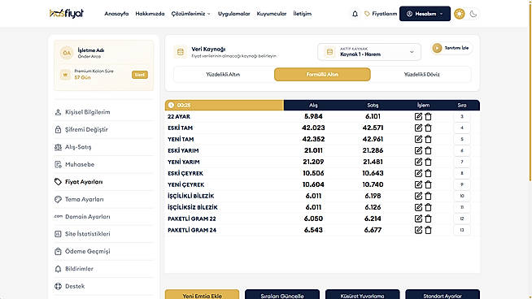Edit the YENİ ÇEYREK row
This screenshot has width=532, height=299.
[418, 184]
